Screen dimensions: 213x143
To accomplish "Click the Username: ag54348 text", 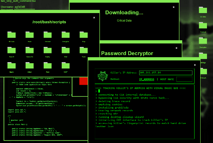I will pyautogui.click(x=13, y=7).
